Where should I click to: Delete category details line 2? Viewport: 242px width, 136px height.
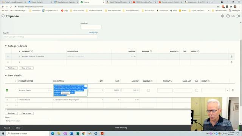pos(231,62)
